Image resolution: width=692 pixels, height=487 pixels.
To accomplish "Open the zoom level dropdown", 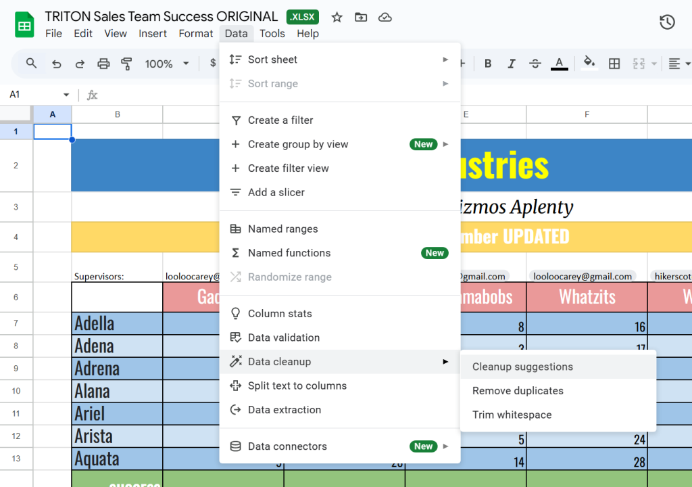I will point(167,64).
